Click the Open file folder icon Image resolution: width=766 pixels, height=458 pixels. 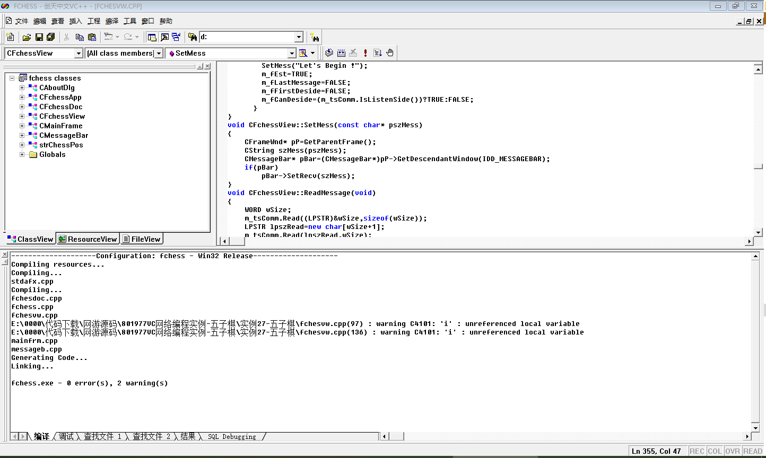[27, 37]
